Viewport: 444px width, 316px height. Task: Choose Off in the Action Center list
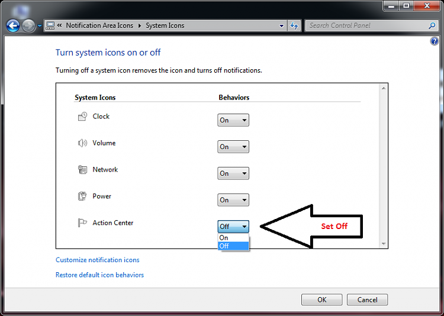[x=233, y=246]
